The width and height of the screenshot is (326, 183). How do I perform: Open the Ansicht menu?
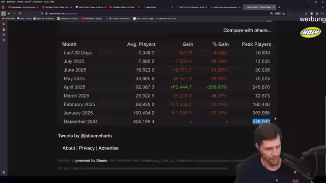[20, 2]
